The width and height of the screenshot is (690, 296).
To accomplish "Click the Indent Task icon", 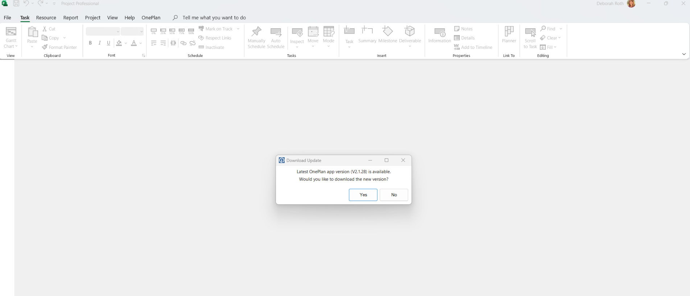I will [x=163, y=43].
